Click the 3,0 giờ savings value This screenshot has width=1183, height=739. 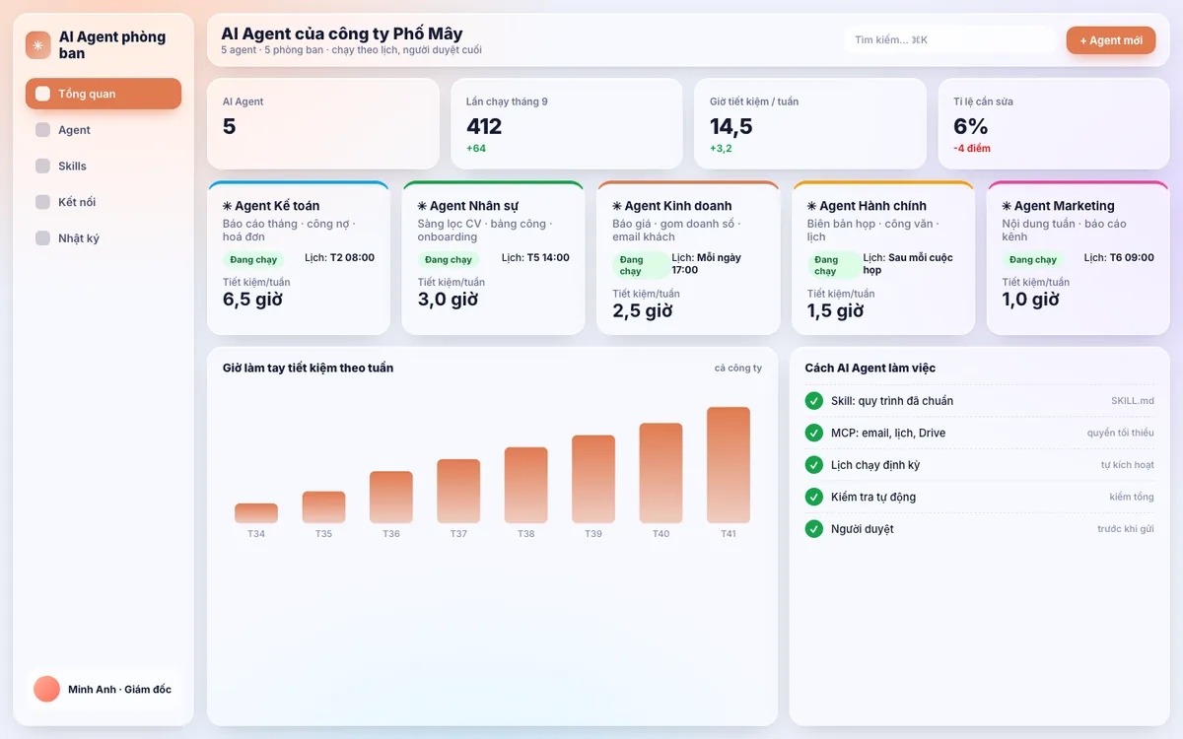(448, 300)
